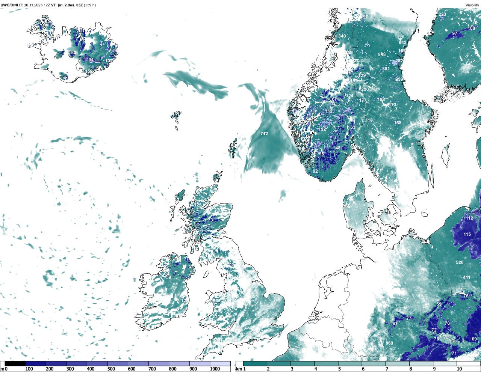This screenshot has height=372, width=481.
Task: Click the '520' visibility value on the map
Action: tap(460, 262)
